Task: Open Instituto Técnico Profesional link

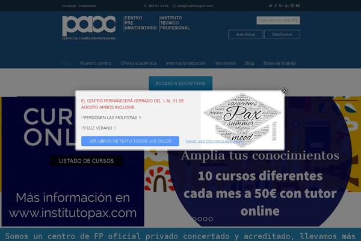Action: [x=174, y=23]
